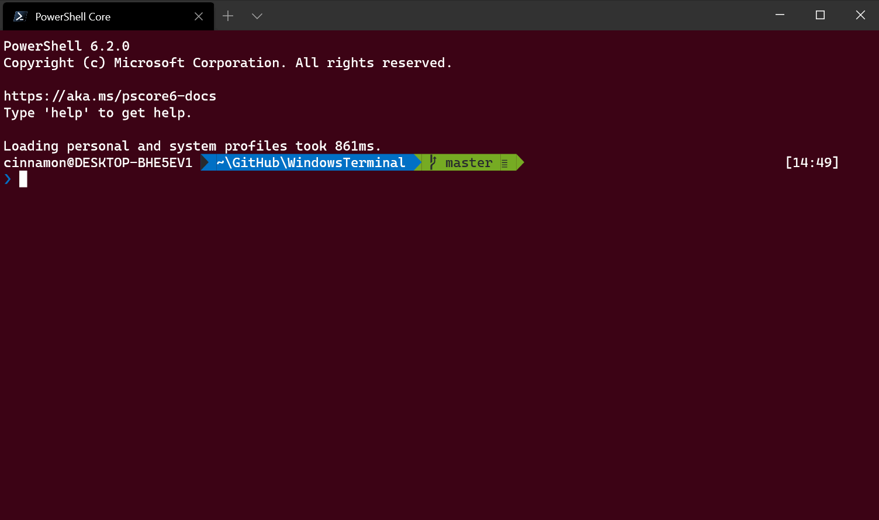
Task: Open a new terminal tab with the plus button
Action: (x=227, y=16)
